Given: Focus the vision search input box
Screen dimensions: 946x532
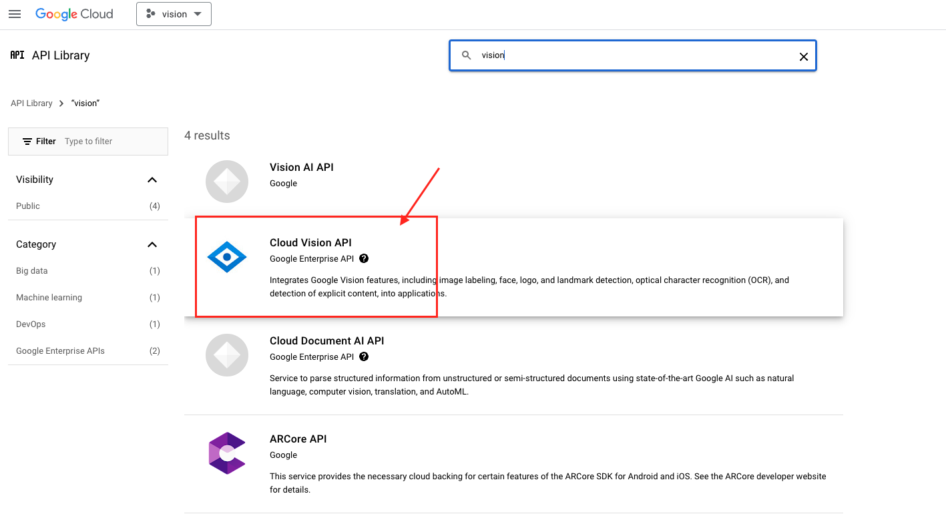Looking at the screenshot, I should point(633,55).
